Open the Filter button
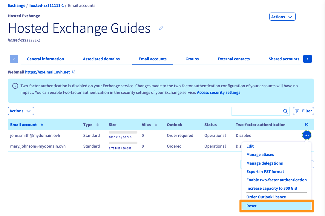The height and width of the screenshot is (216, 325). (x=303, y=111)
